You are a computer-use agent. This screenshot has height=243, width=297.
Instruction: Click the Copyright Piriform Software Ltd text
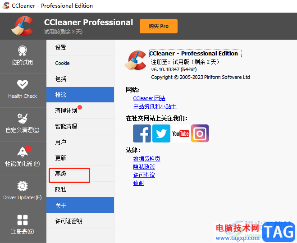tap(201, 78)
